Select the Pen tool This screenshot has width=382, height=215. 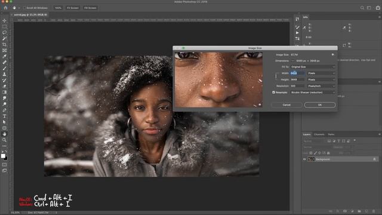pos(4,110)
